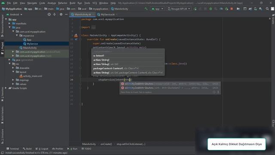Open the Profiler tool window
The height and width of the screenshot is (155, 275).
[x=58, y=149]
